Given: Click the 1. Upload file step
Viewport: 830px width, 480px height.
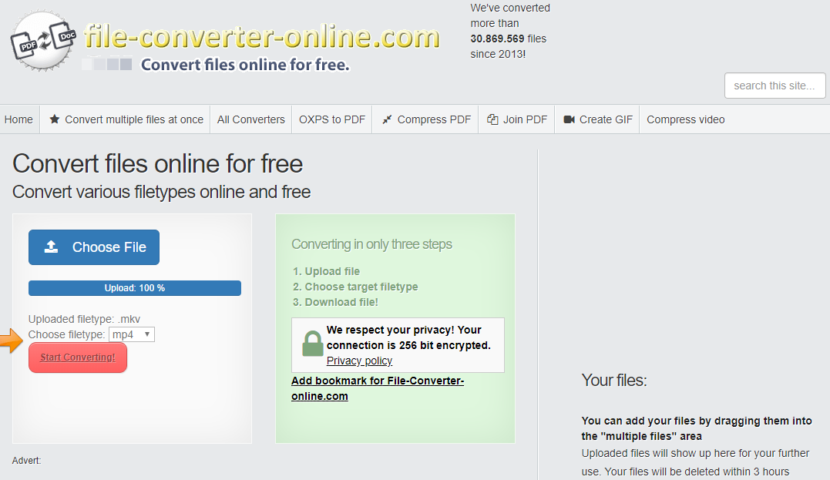Looking at the screenshot, I should [x=326, y=271].
